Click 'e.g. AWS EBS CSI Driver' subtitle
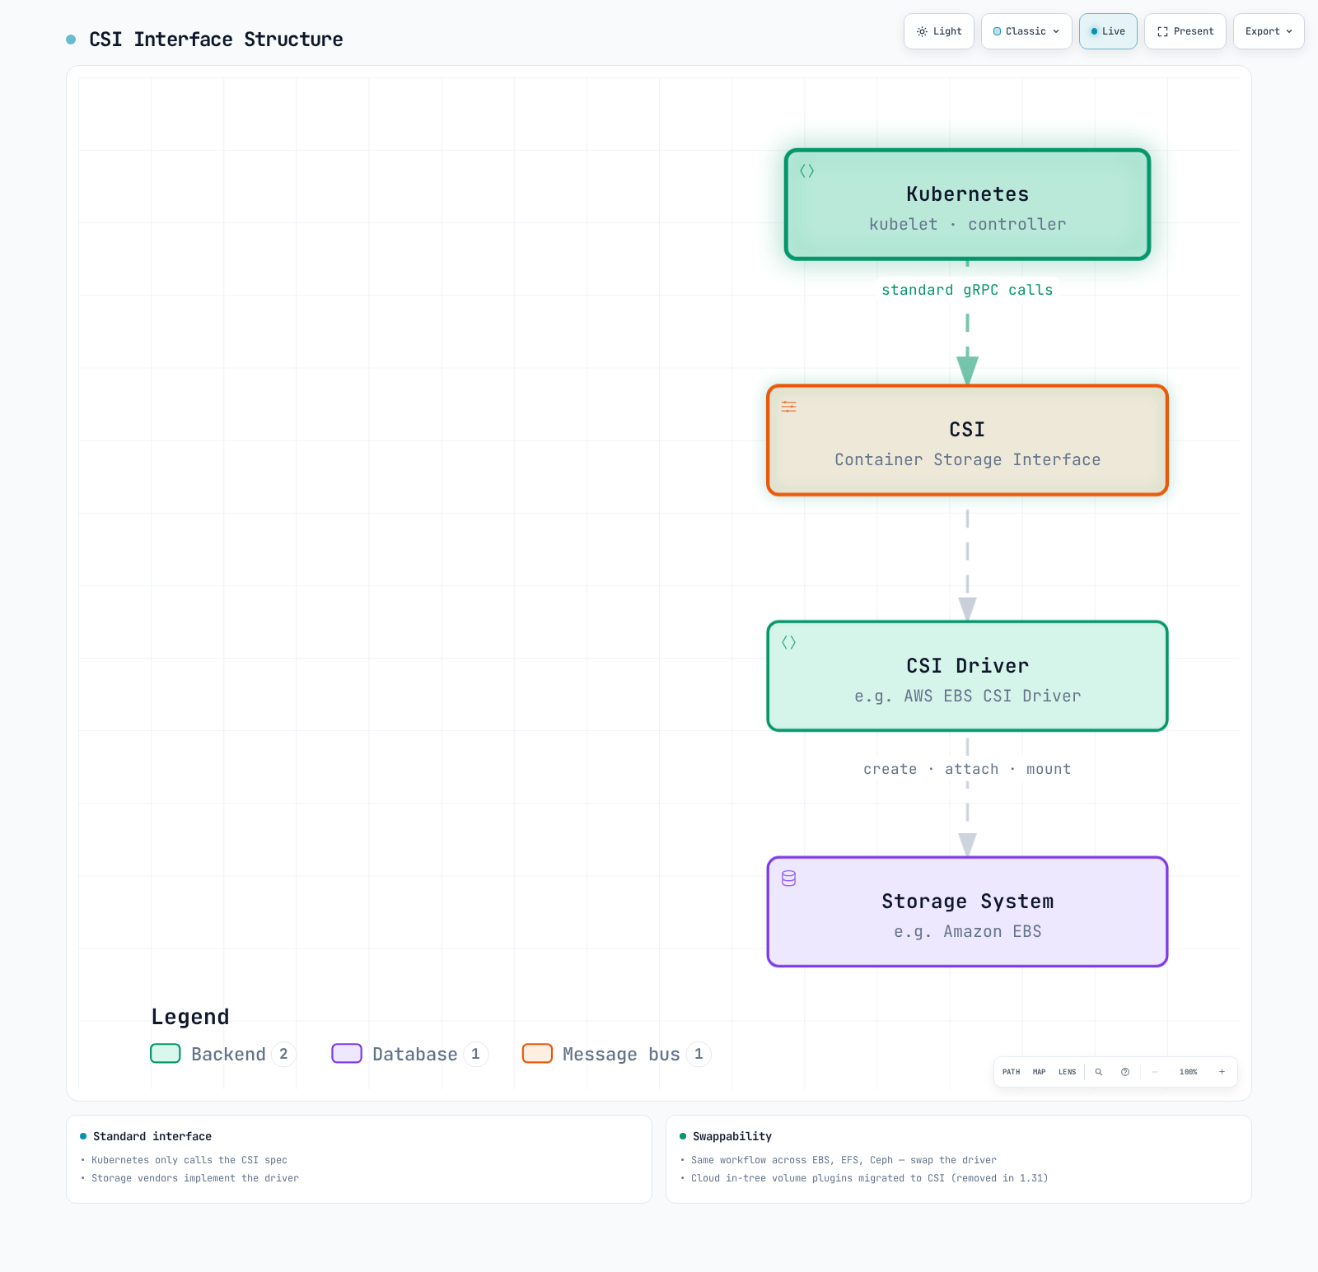 click(x=967, y=696)
